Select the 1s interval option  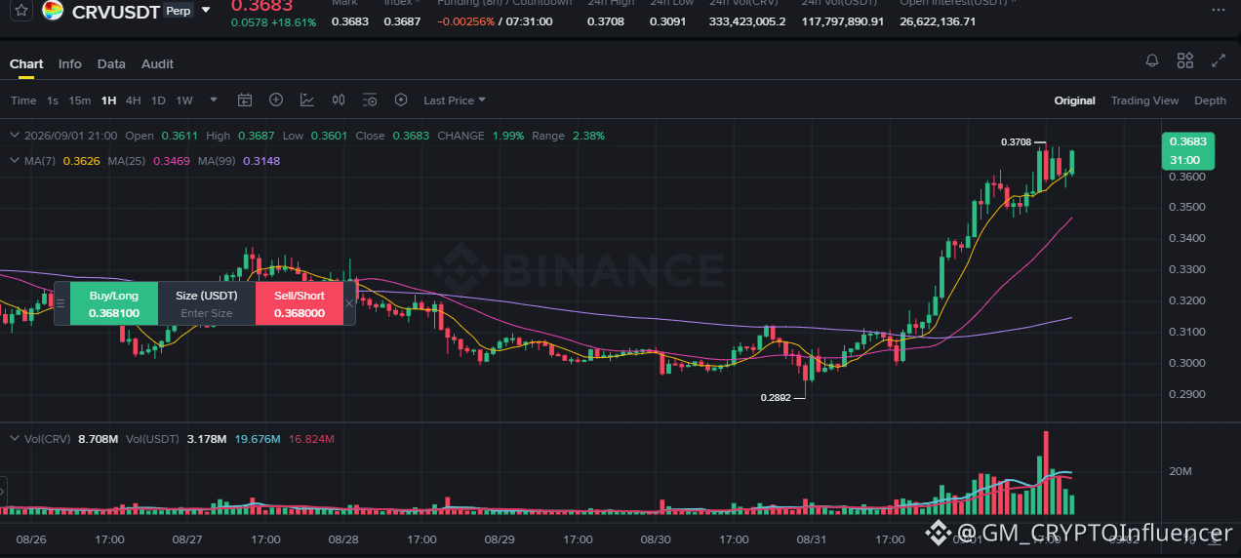point(53,100)
